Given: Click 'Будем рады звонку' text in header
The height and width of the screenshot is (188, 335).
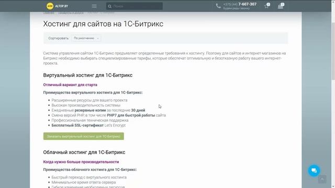Looking at the screenshot, I should (x=236, y=8).
